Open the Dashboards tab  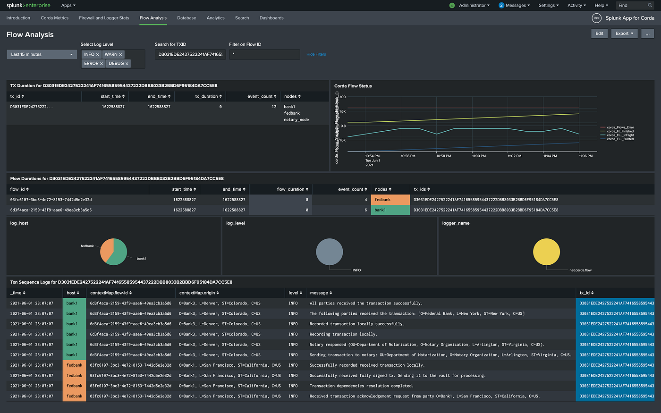point(271,18)
